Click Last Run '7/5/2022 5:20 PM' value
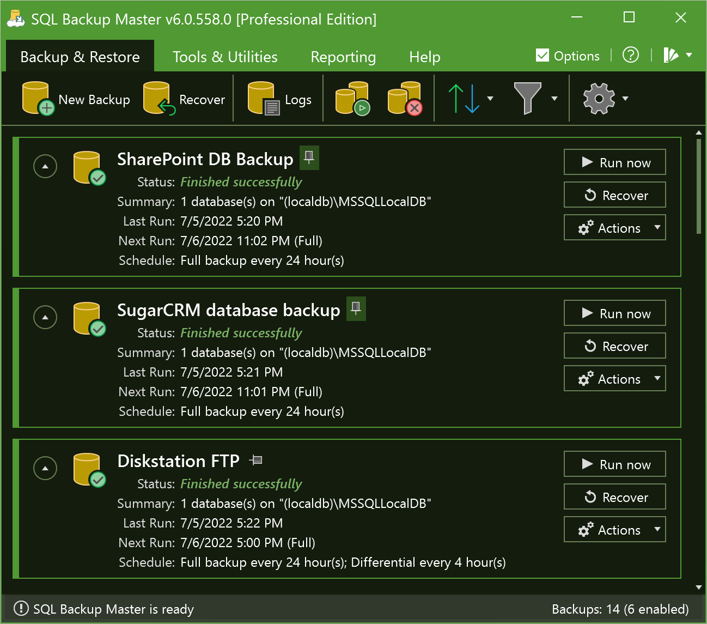This screenshot has height=624, width=707. pyautogui.click(x=231, y=221)
